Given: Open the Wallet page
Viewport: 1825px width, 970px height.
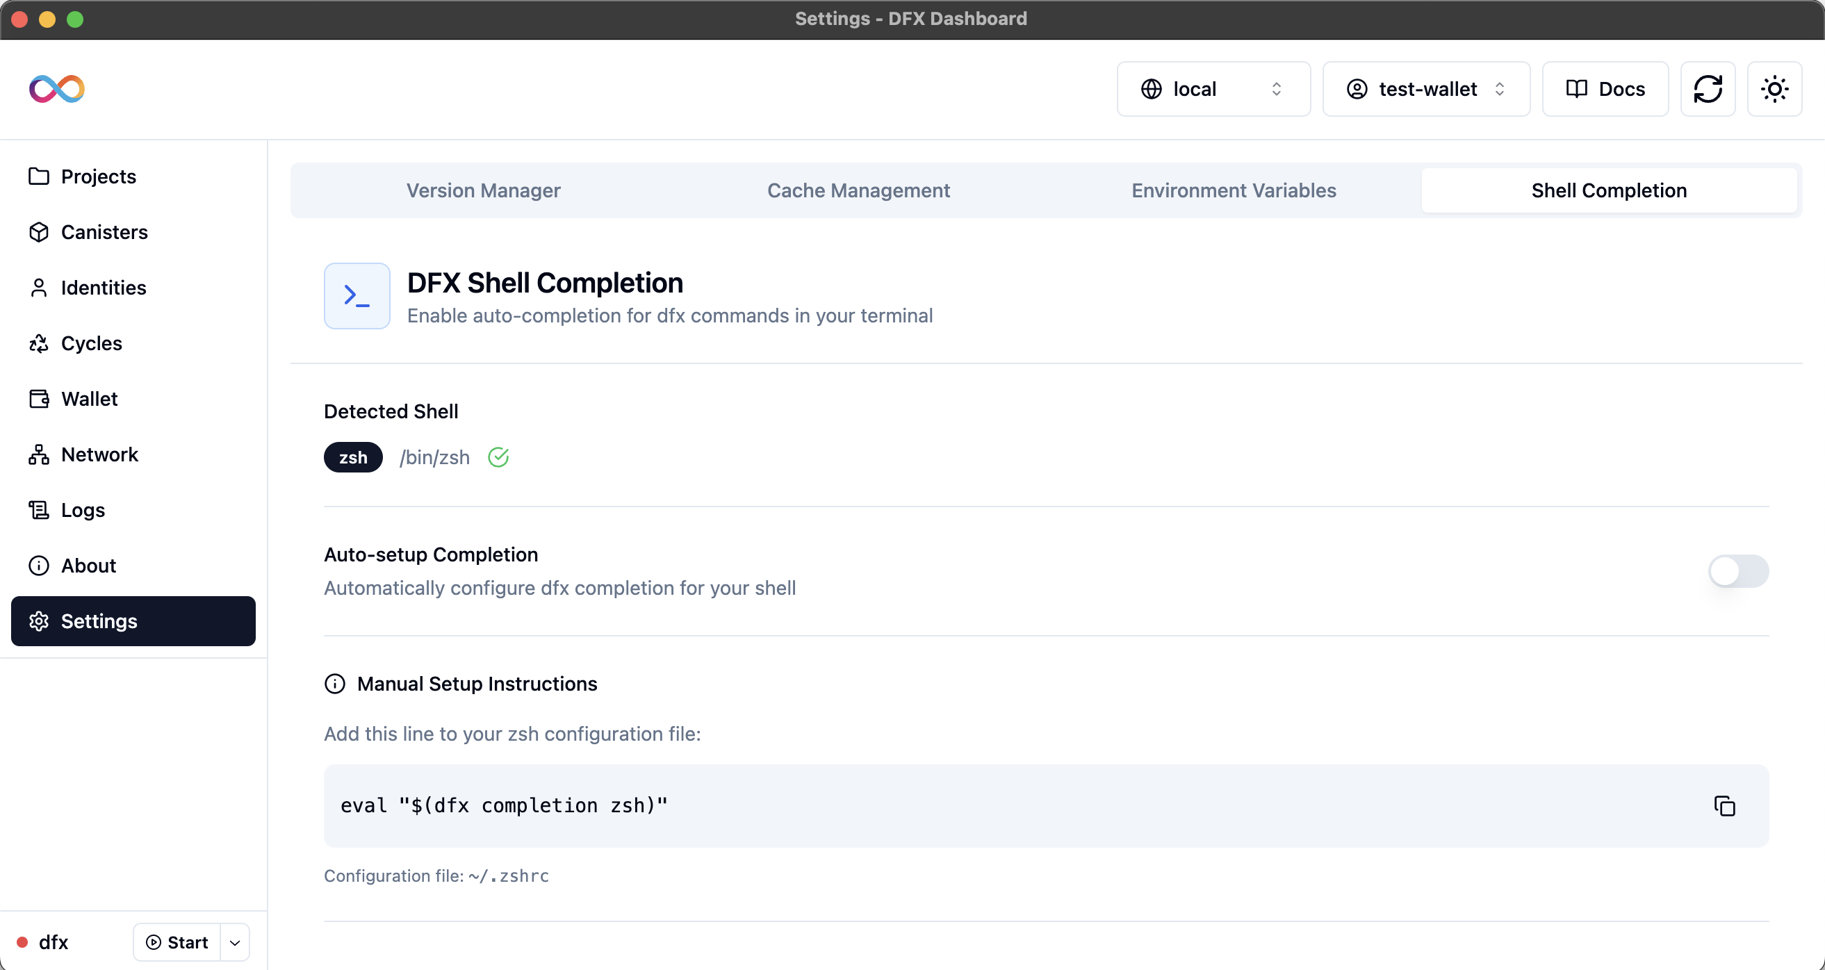Looking at the screenshot, I should point(88,398).
